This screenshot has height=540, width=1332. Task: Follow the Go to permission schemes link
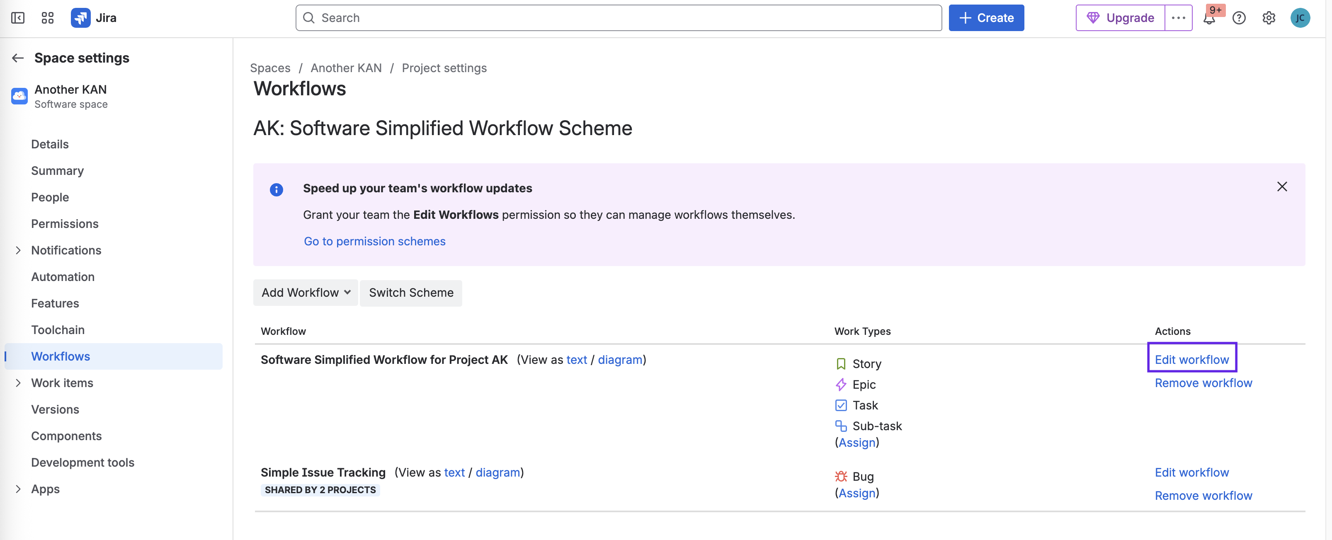[374, 241]
